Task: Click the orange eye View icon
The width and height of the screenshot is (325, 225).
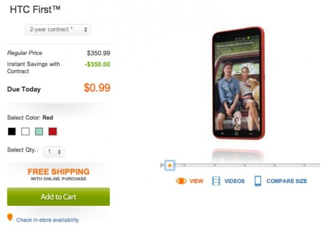Action: [x=181, y=181]
